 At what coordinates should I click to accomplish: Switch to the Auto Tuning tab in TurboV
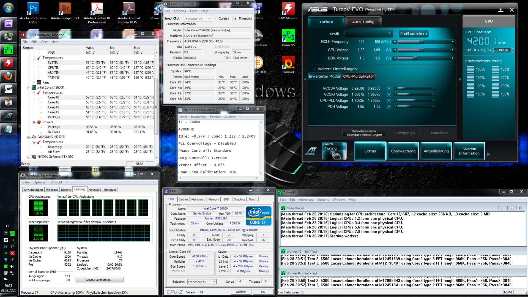coord(363,22)
